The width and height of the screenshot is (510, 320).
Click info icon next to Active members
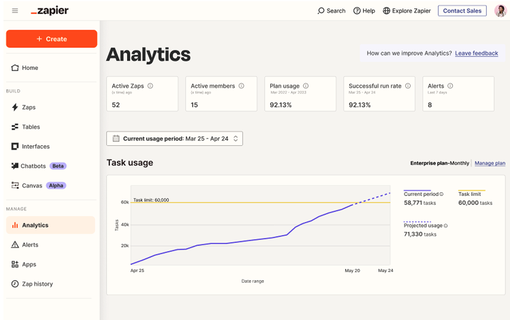[x=241, y=86]
